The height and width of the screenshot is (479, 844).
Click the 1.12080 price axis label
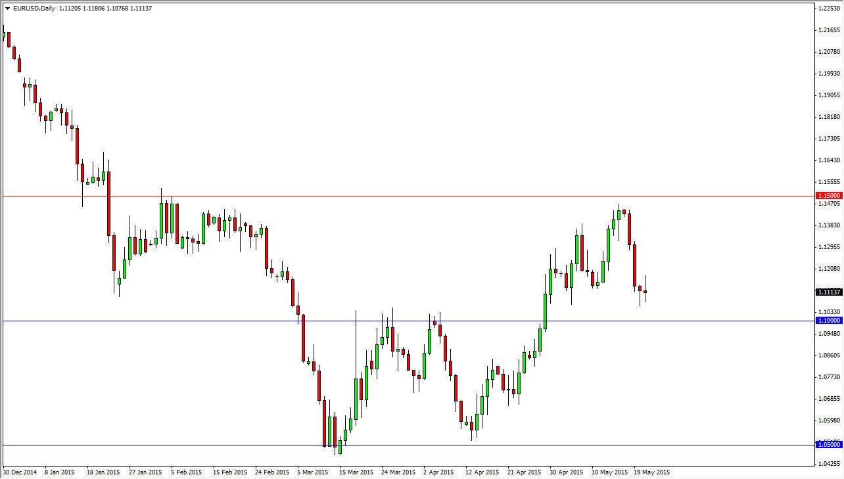[830, 269]
